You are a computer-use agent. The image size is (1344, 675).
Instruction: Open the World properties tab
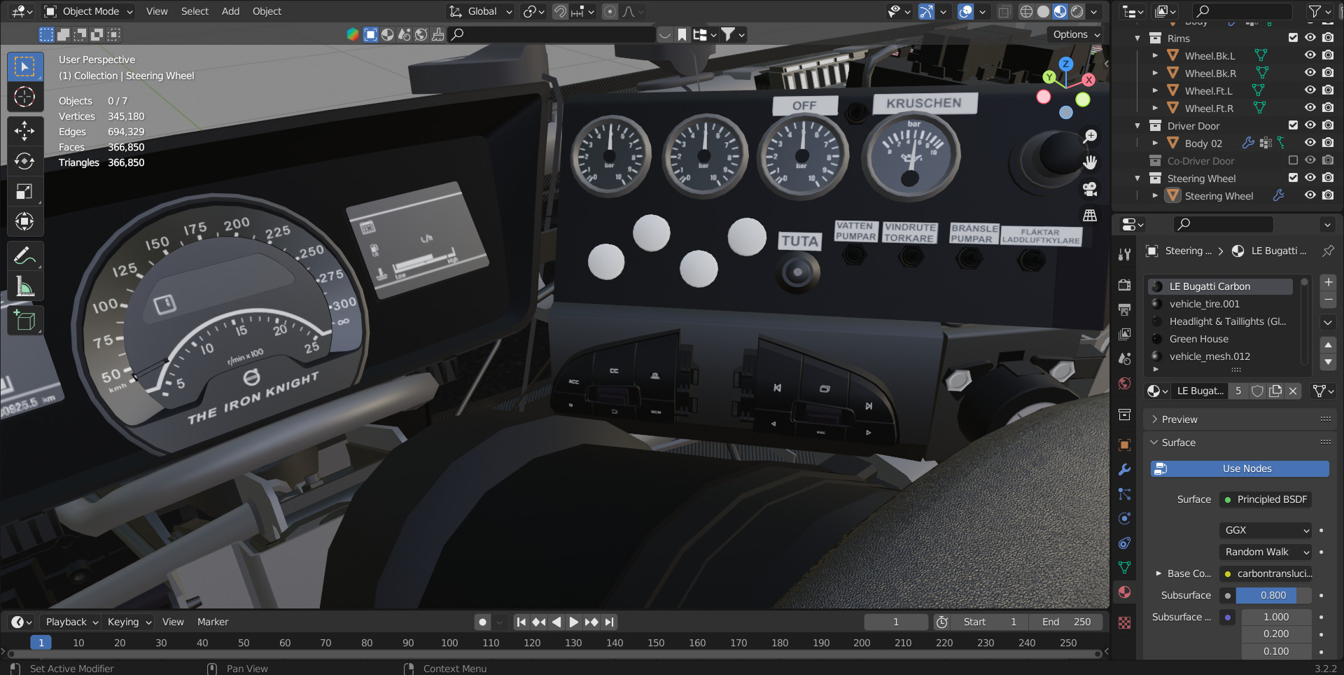coord(1124,383)
